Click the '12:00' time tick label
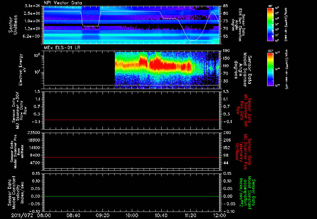The width and height of the screenshot is (317, 219). [x=219, y=215]
